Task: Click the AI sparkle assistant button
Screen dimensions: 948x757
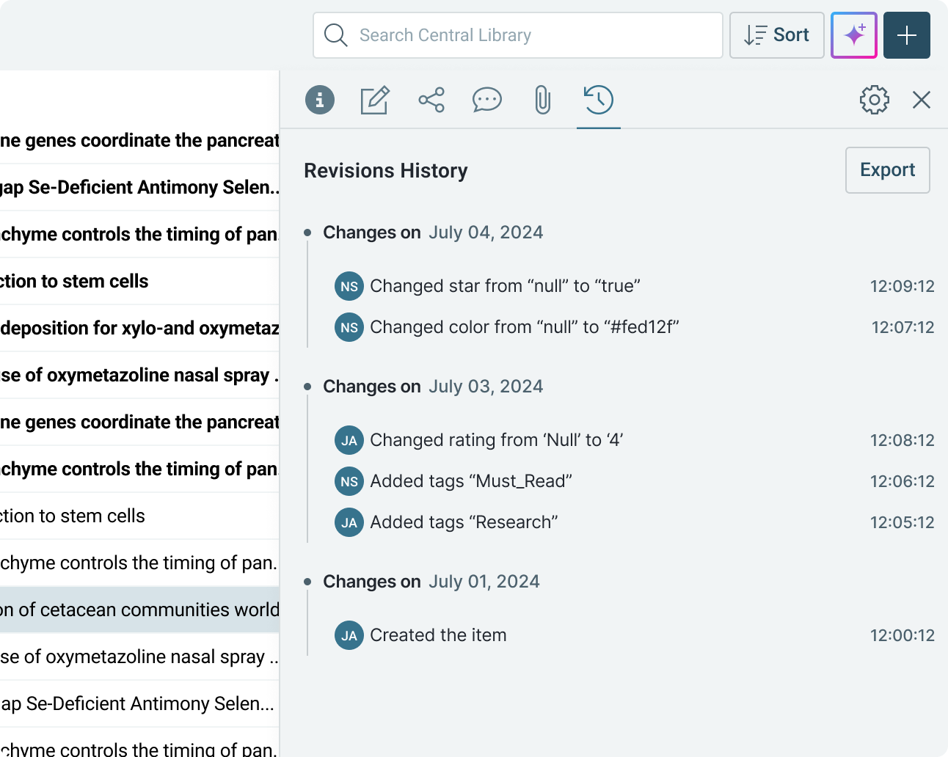Action: (854, 35)
